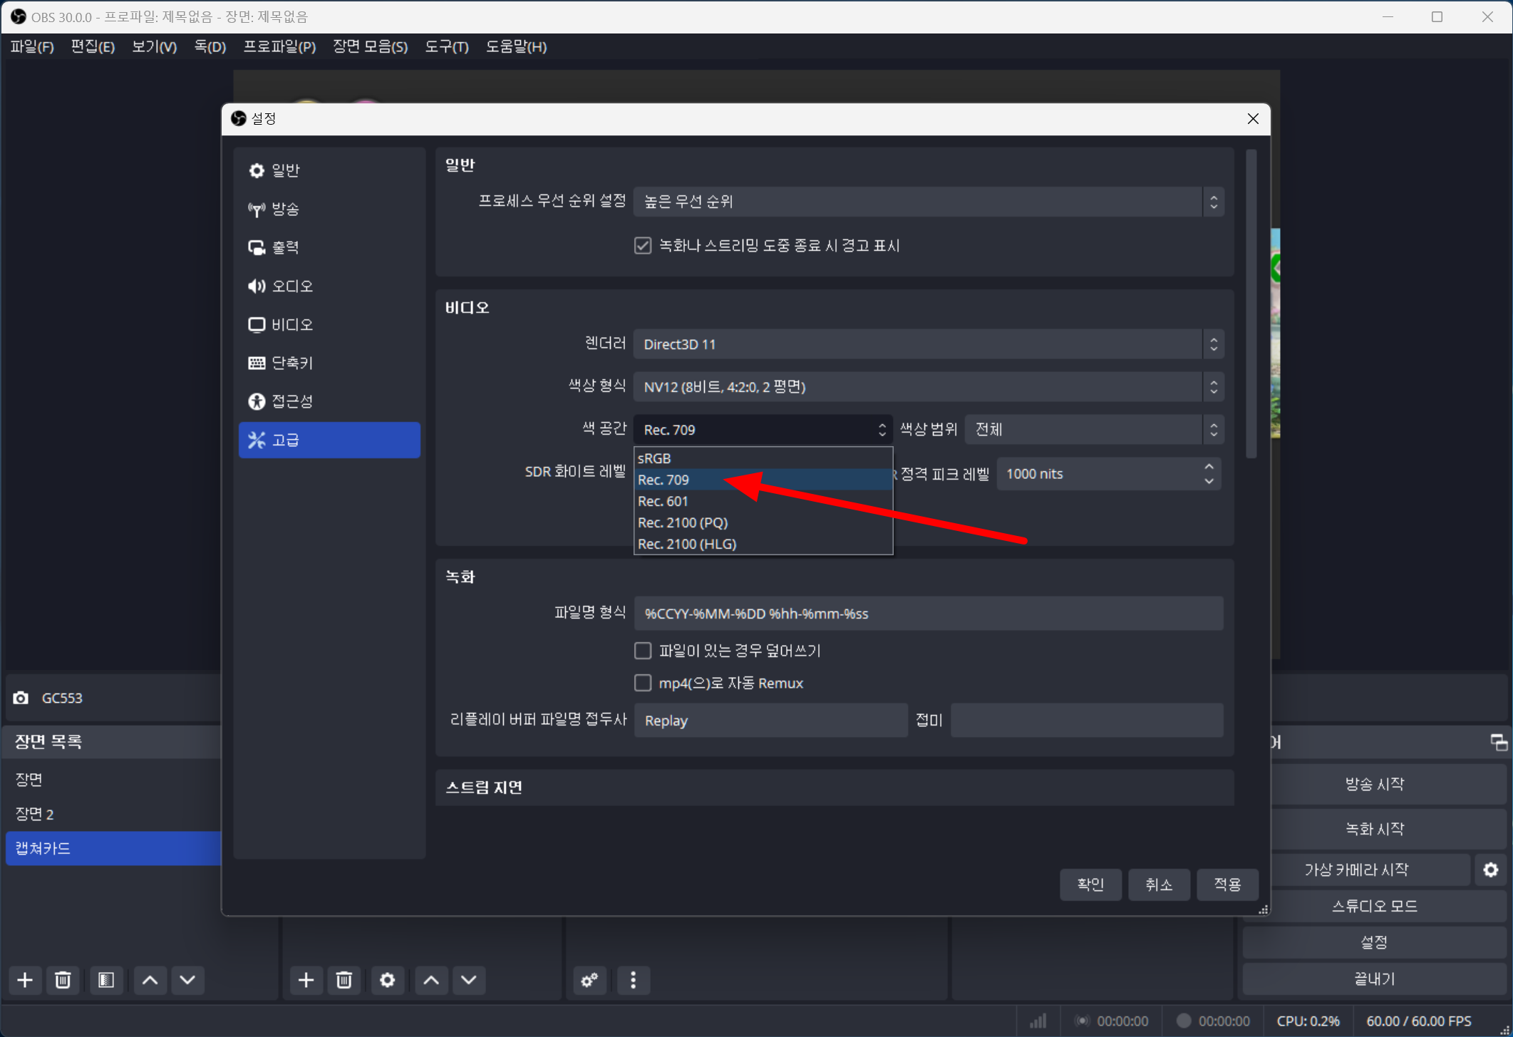Open audio mixer three-dot menu
Image resolution: width=1513 pixels, height=1037 pixels.
[633, 980]
